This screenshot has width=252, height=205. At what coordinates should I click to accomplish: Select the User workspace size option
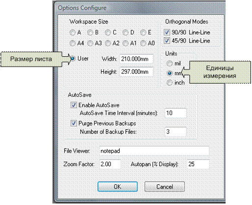pyautogui.click(x=73, y=58)
